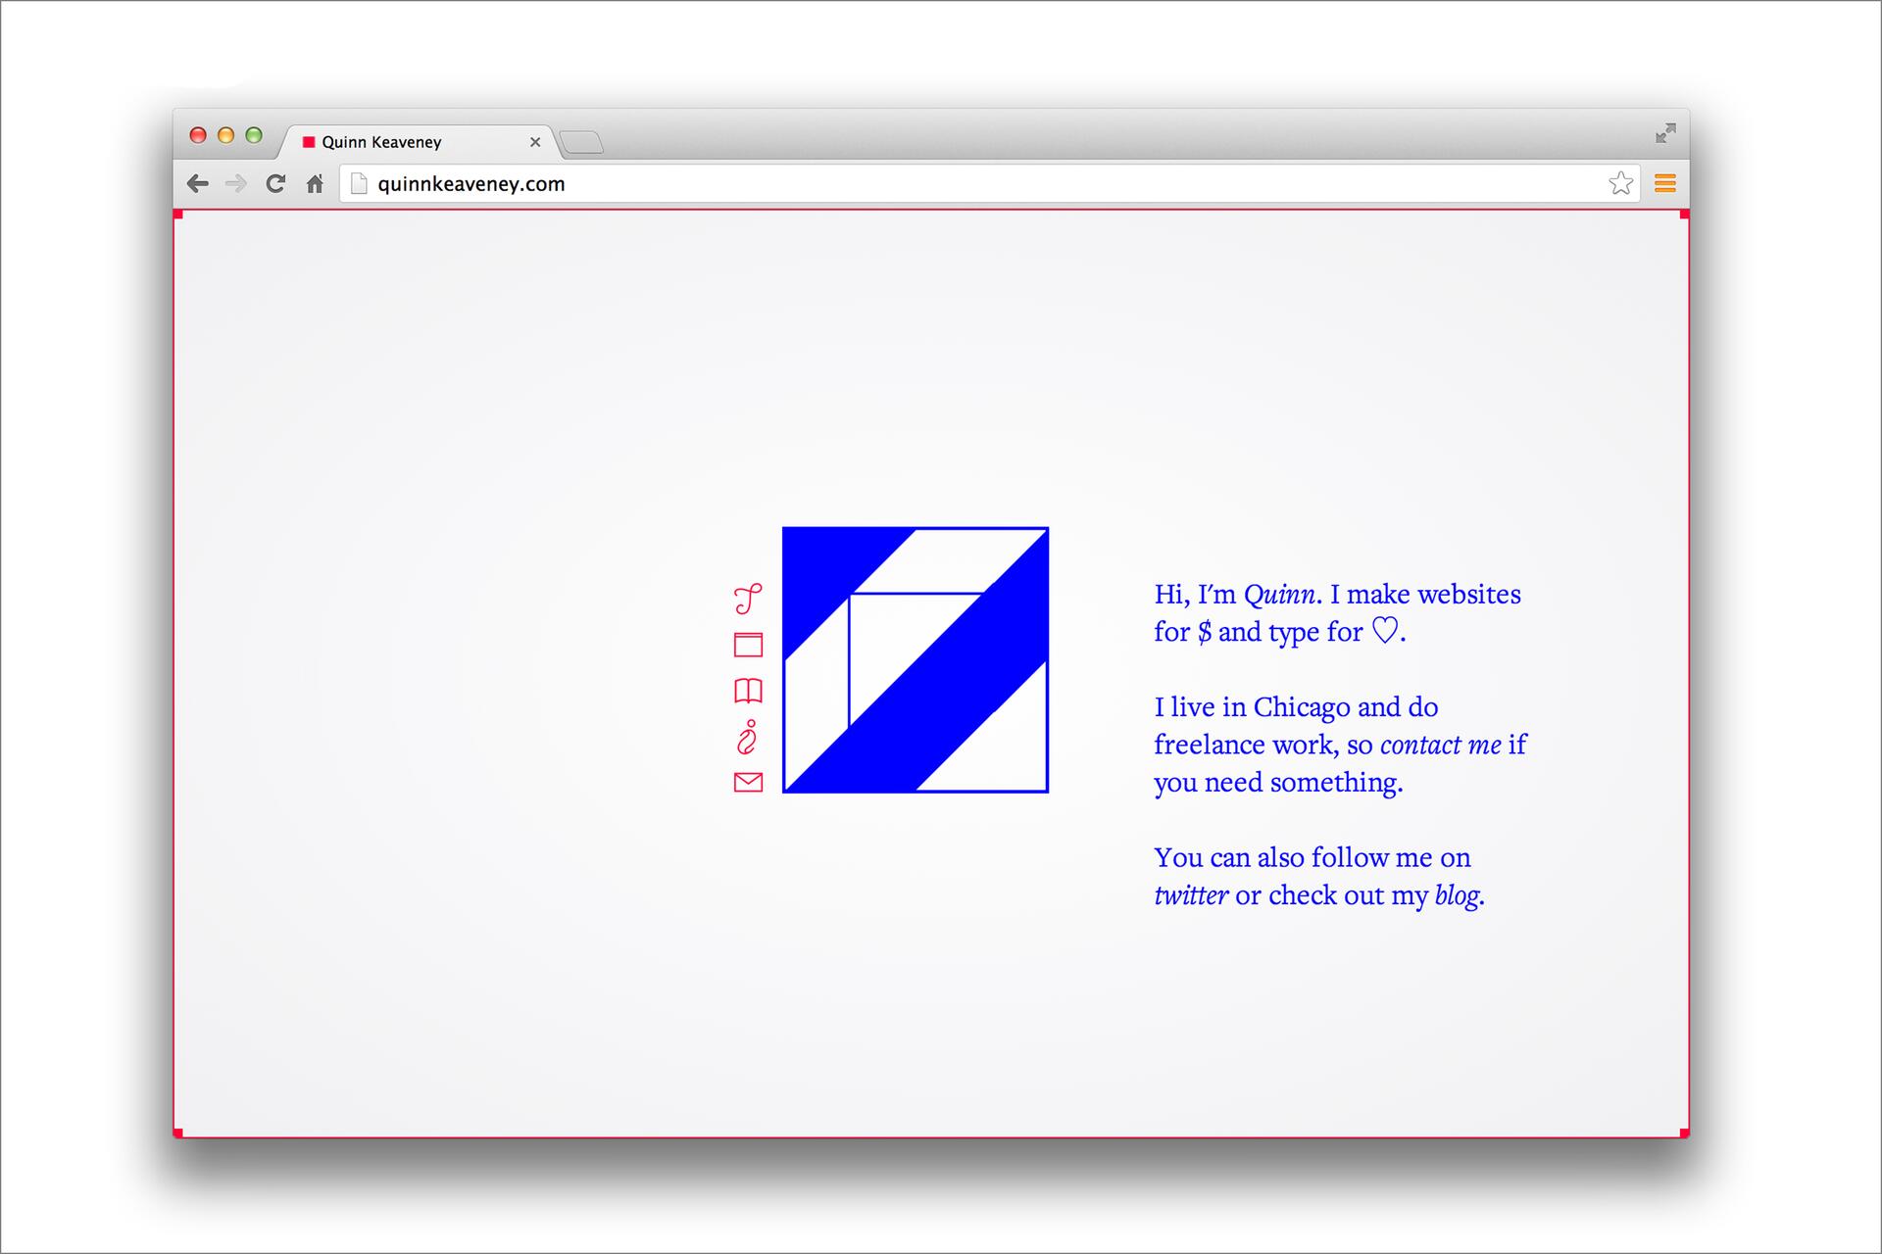Click the curly question-mark about icon
The width and height of the screenshot is (1882, 1254).
748,738
